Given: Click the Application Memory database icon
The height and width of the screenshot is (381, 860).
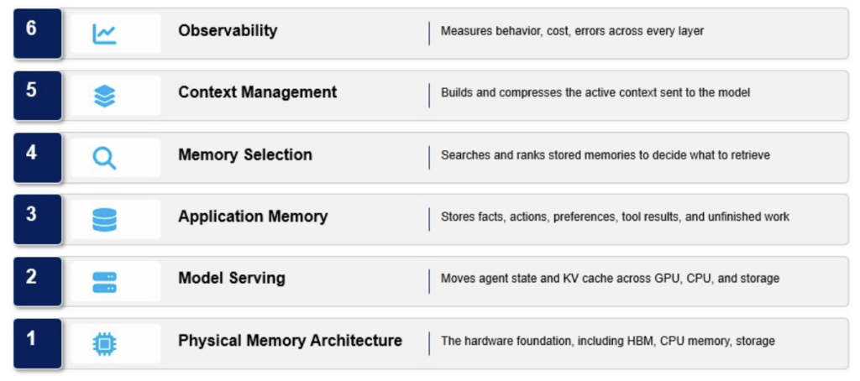Looking at the screenshot, I should click(x=104, y=220).
